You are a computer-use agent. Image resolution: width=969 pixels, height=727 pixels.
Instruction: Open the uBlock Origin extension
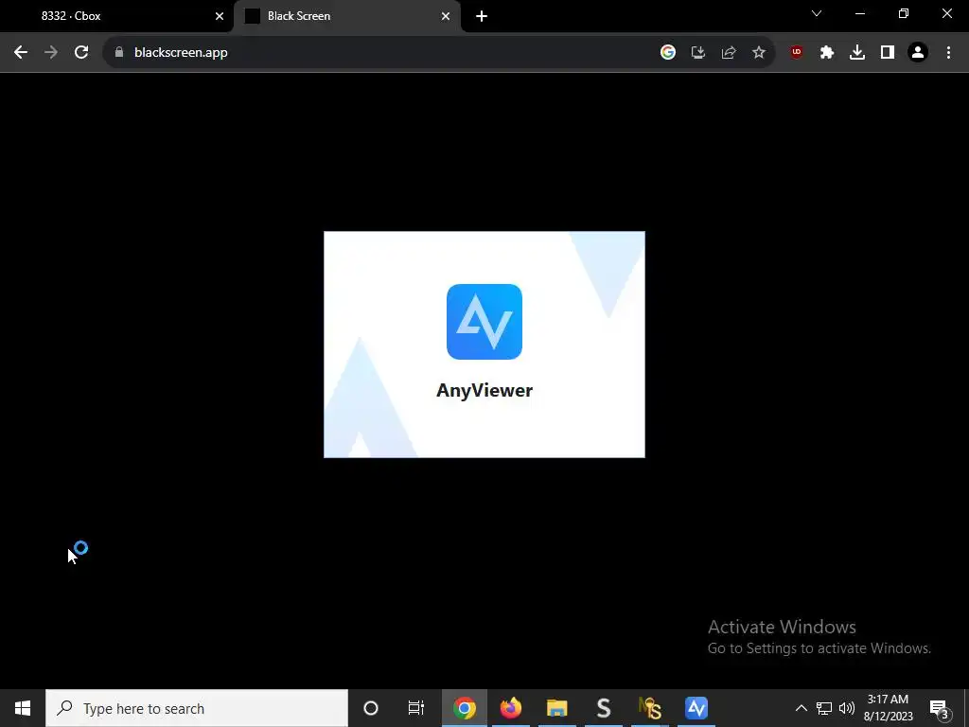pyautogui.click(x=797, y=53)
